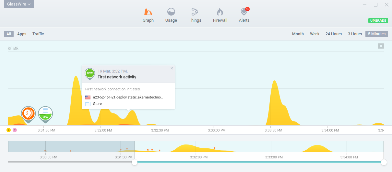The width and height of the screenshot is (392, 172).
Task: Switch time range to 3 Hours
Action: [x=355, y=34]
